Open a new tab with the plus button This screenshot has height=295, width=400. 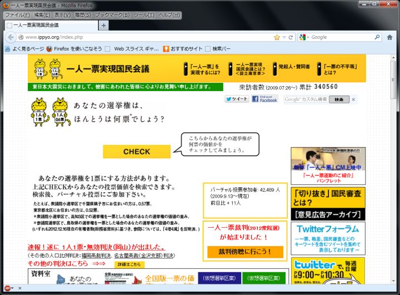(104, 26)
